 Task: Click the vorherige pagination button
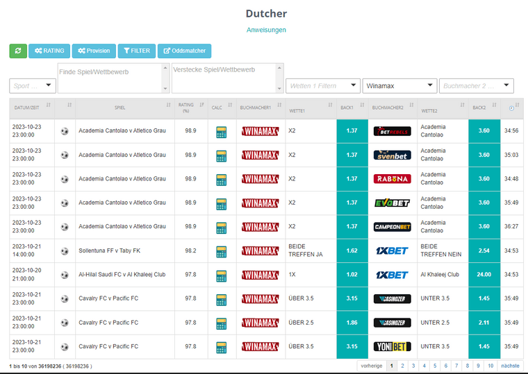(x=372, y=366)
